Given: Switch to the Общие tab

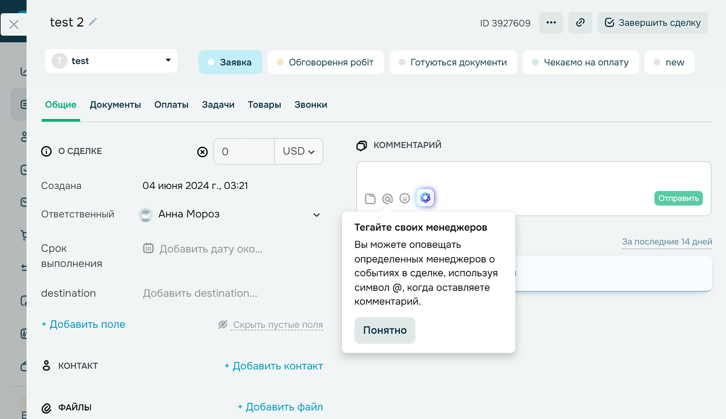Looking at the screenshot, I should point(60,104).
